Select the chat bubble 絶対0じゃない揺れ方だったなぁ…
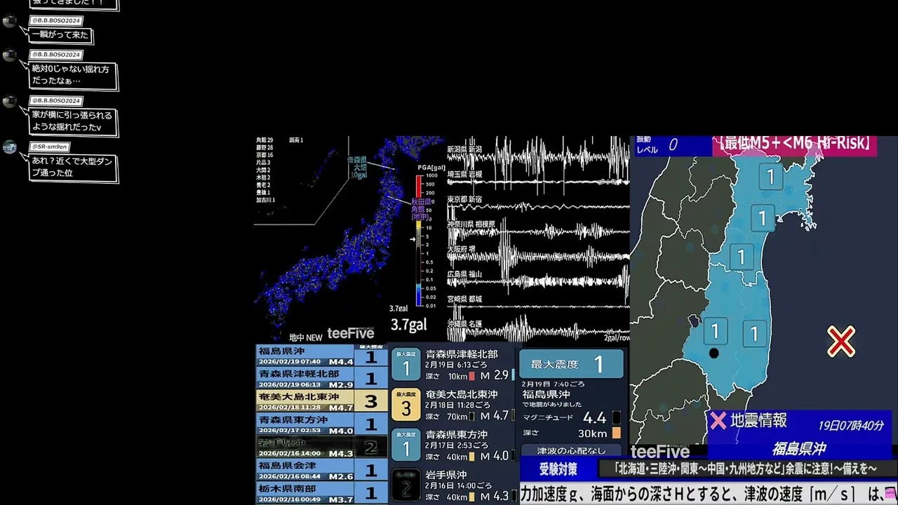The width and height of the screenshot is (898, 505). pos(72,76)
